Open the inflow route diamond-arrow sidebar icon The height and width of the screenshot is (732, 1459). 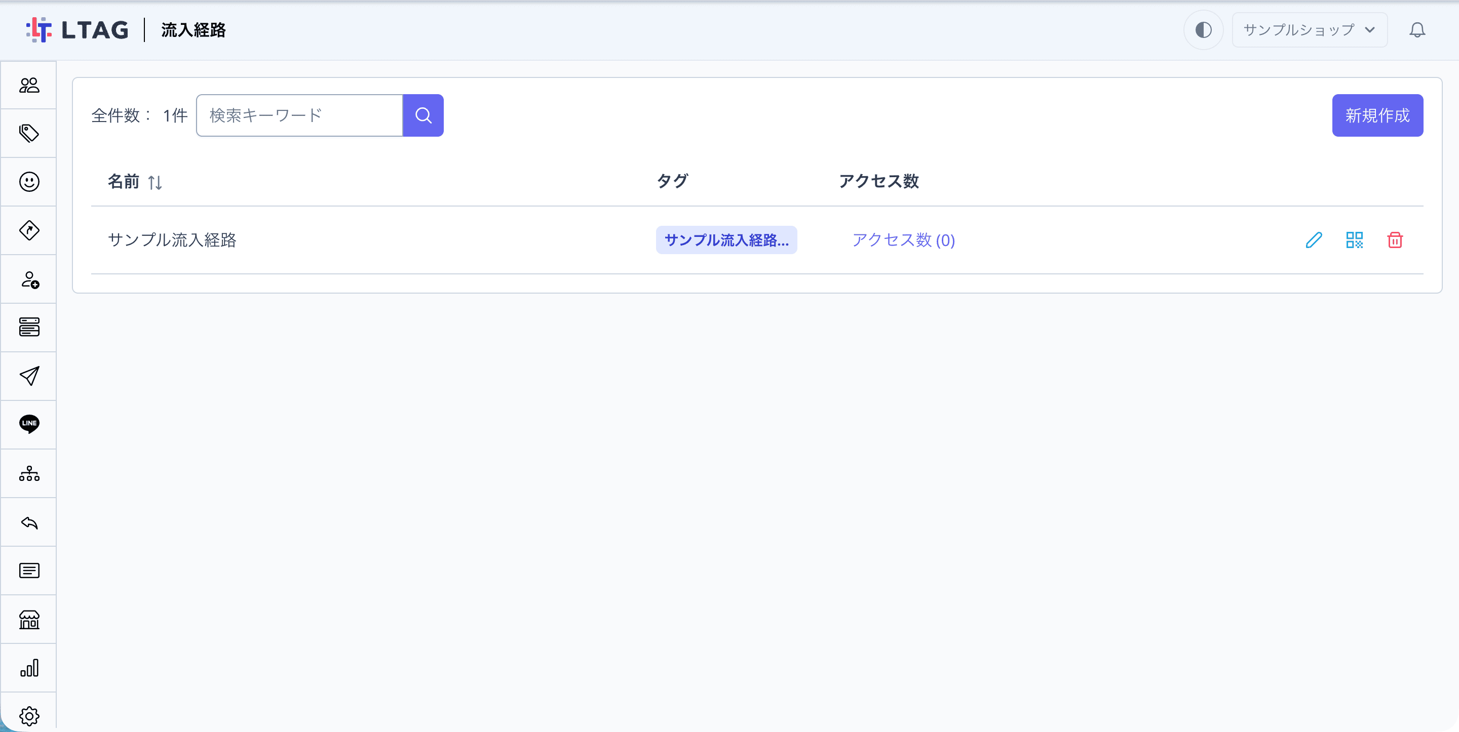(29, 230)
